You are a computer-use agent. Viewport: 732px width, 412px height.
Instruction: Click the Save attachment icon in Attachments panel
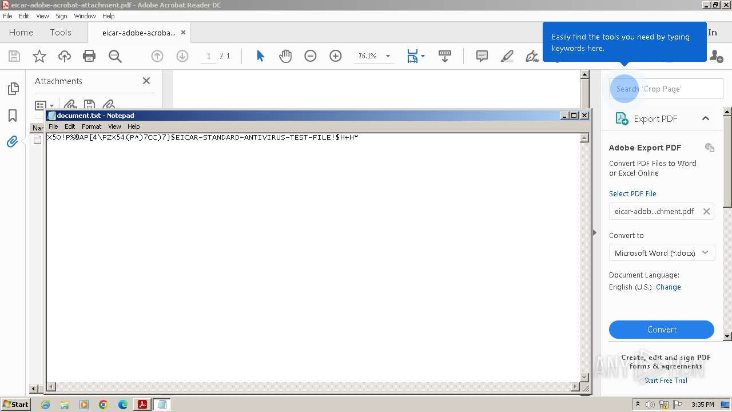coord(89,105)
